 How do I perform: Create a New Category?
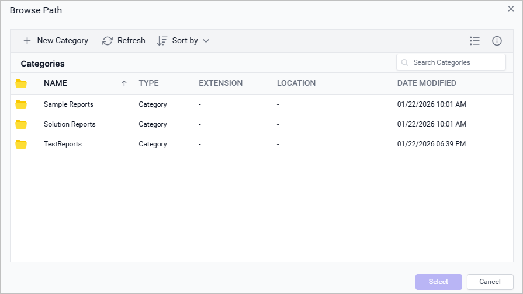pos(56,41)
